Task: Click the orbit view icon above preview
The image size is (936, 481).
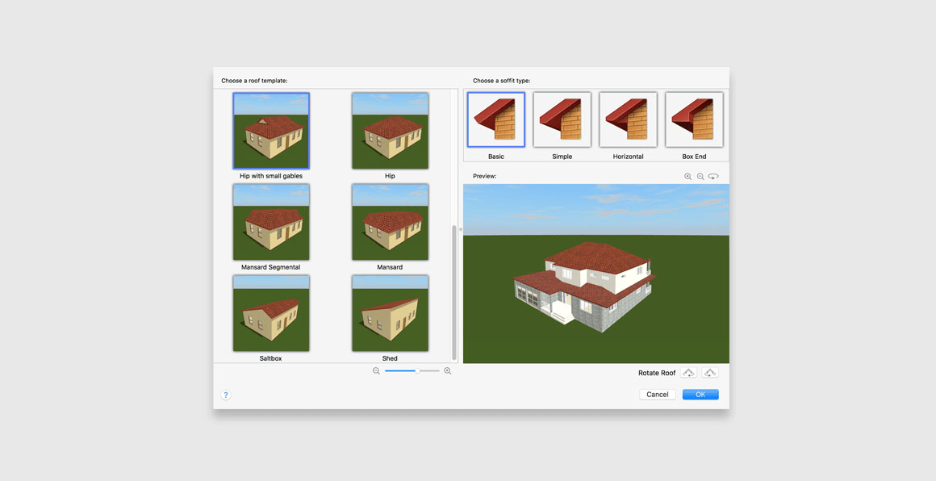Action: [713, 177]
